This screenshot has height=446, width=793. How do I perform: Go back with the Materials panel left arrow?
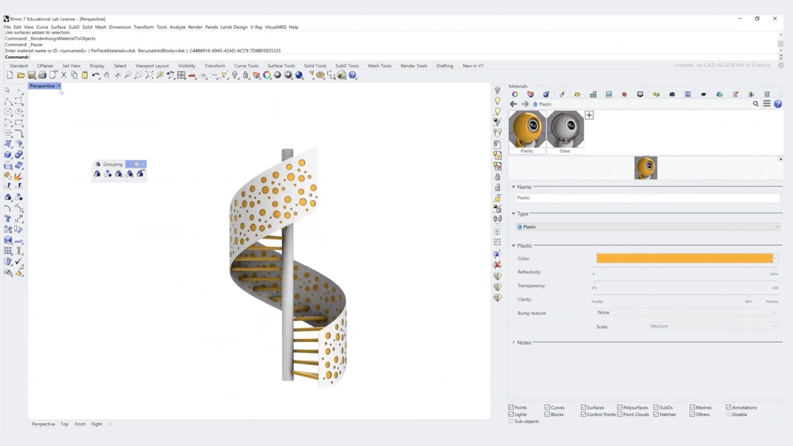[x=514, y=104]
